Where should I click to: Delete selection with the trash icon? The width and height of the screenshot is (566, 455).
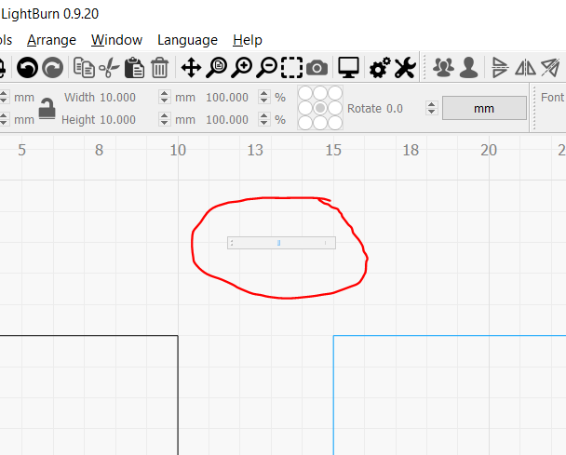(159, 68)
